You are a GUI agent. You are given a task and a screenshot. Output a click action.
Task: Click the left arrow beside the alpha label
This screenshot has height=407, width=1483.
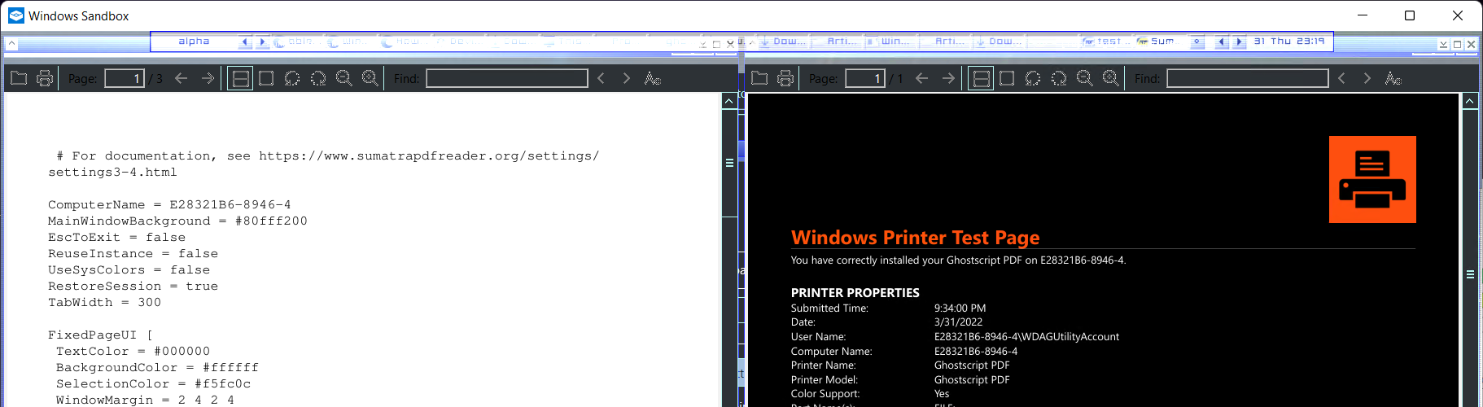point(245,42)
